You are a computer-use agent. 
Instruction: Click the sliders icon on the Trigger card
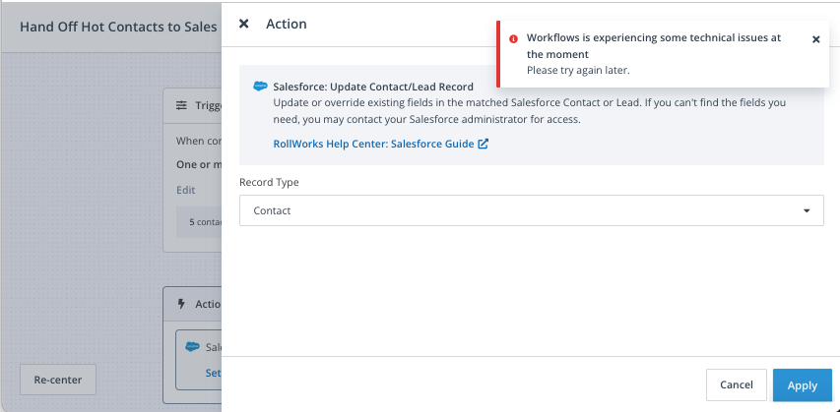click(181, 105)
